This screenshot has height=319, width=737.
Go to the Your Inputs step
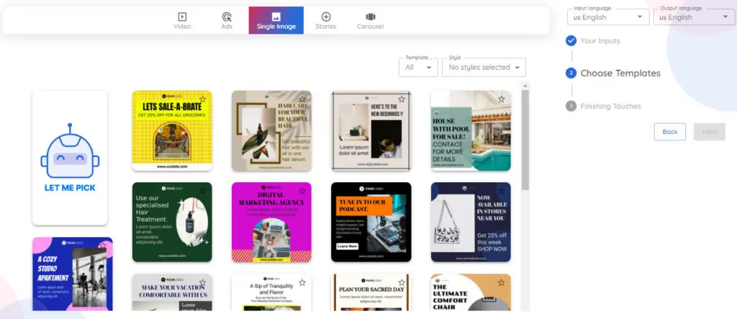point(600,41)
